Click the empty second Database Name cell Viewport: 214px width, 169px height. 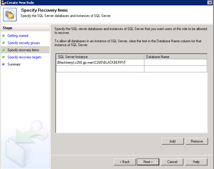pos(176,69)
